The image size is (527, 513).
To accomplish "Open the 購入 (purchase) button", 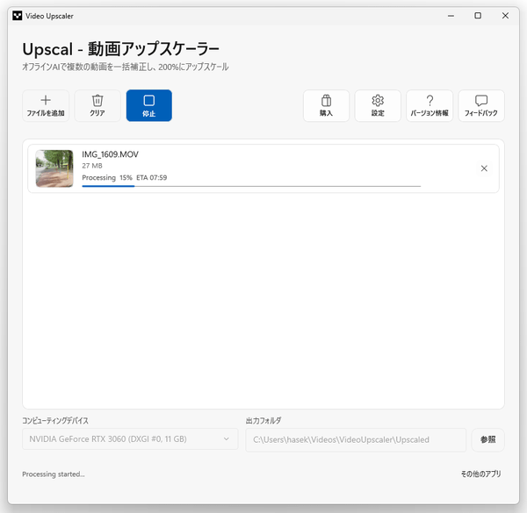I will (x=326, y=106).
